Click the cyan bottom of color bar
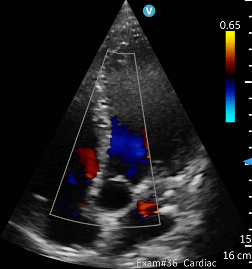The image size is (252, 269). pyautogui.click(x=230, y=116)
